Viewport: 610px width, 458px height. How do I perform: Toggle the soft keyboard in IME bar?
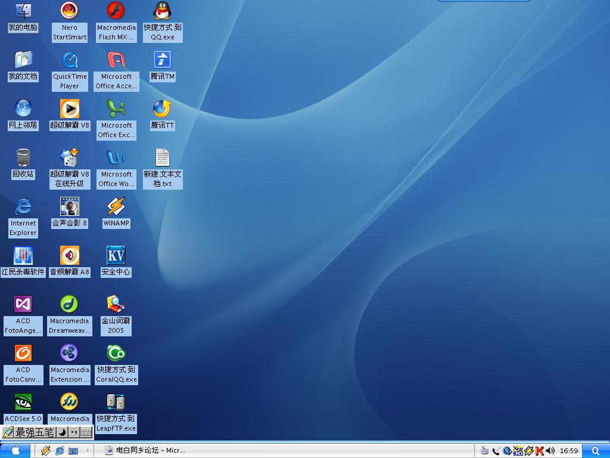tap(86, 432)
